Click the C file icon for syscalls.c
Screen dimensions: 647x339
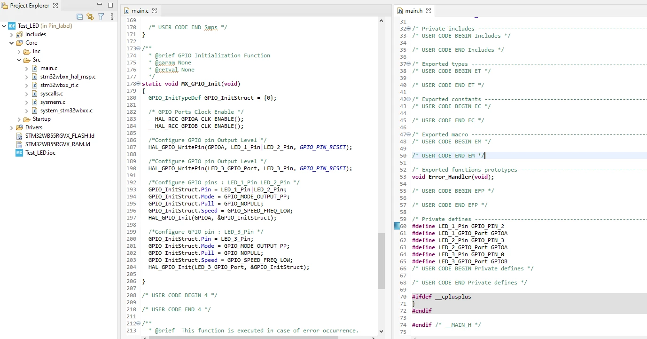pyautogui.click(x=34, y=94)
